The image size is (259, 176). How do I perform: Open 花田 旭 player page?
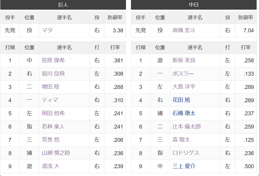pos(181,100)
